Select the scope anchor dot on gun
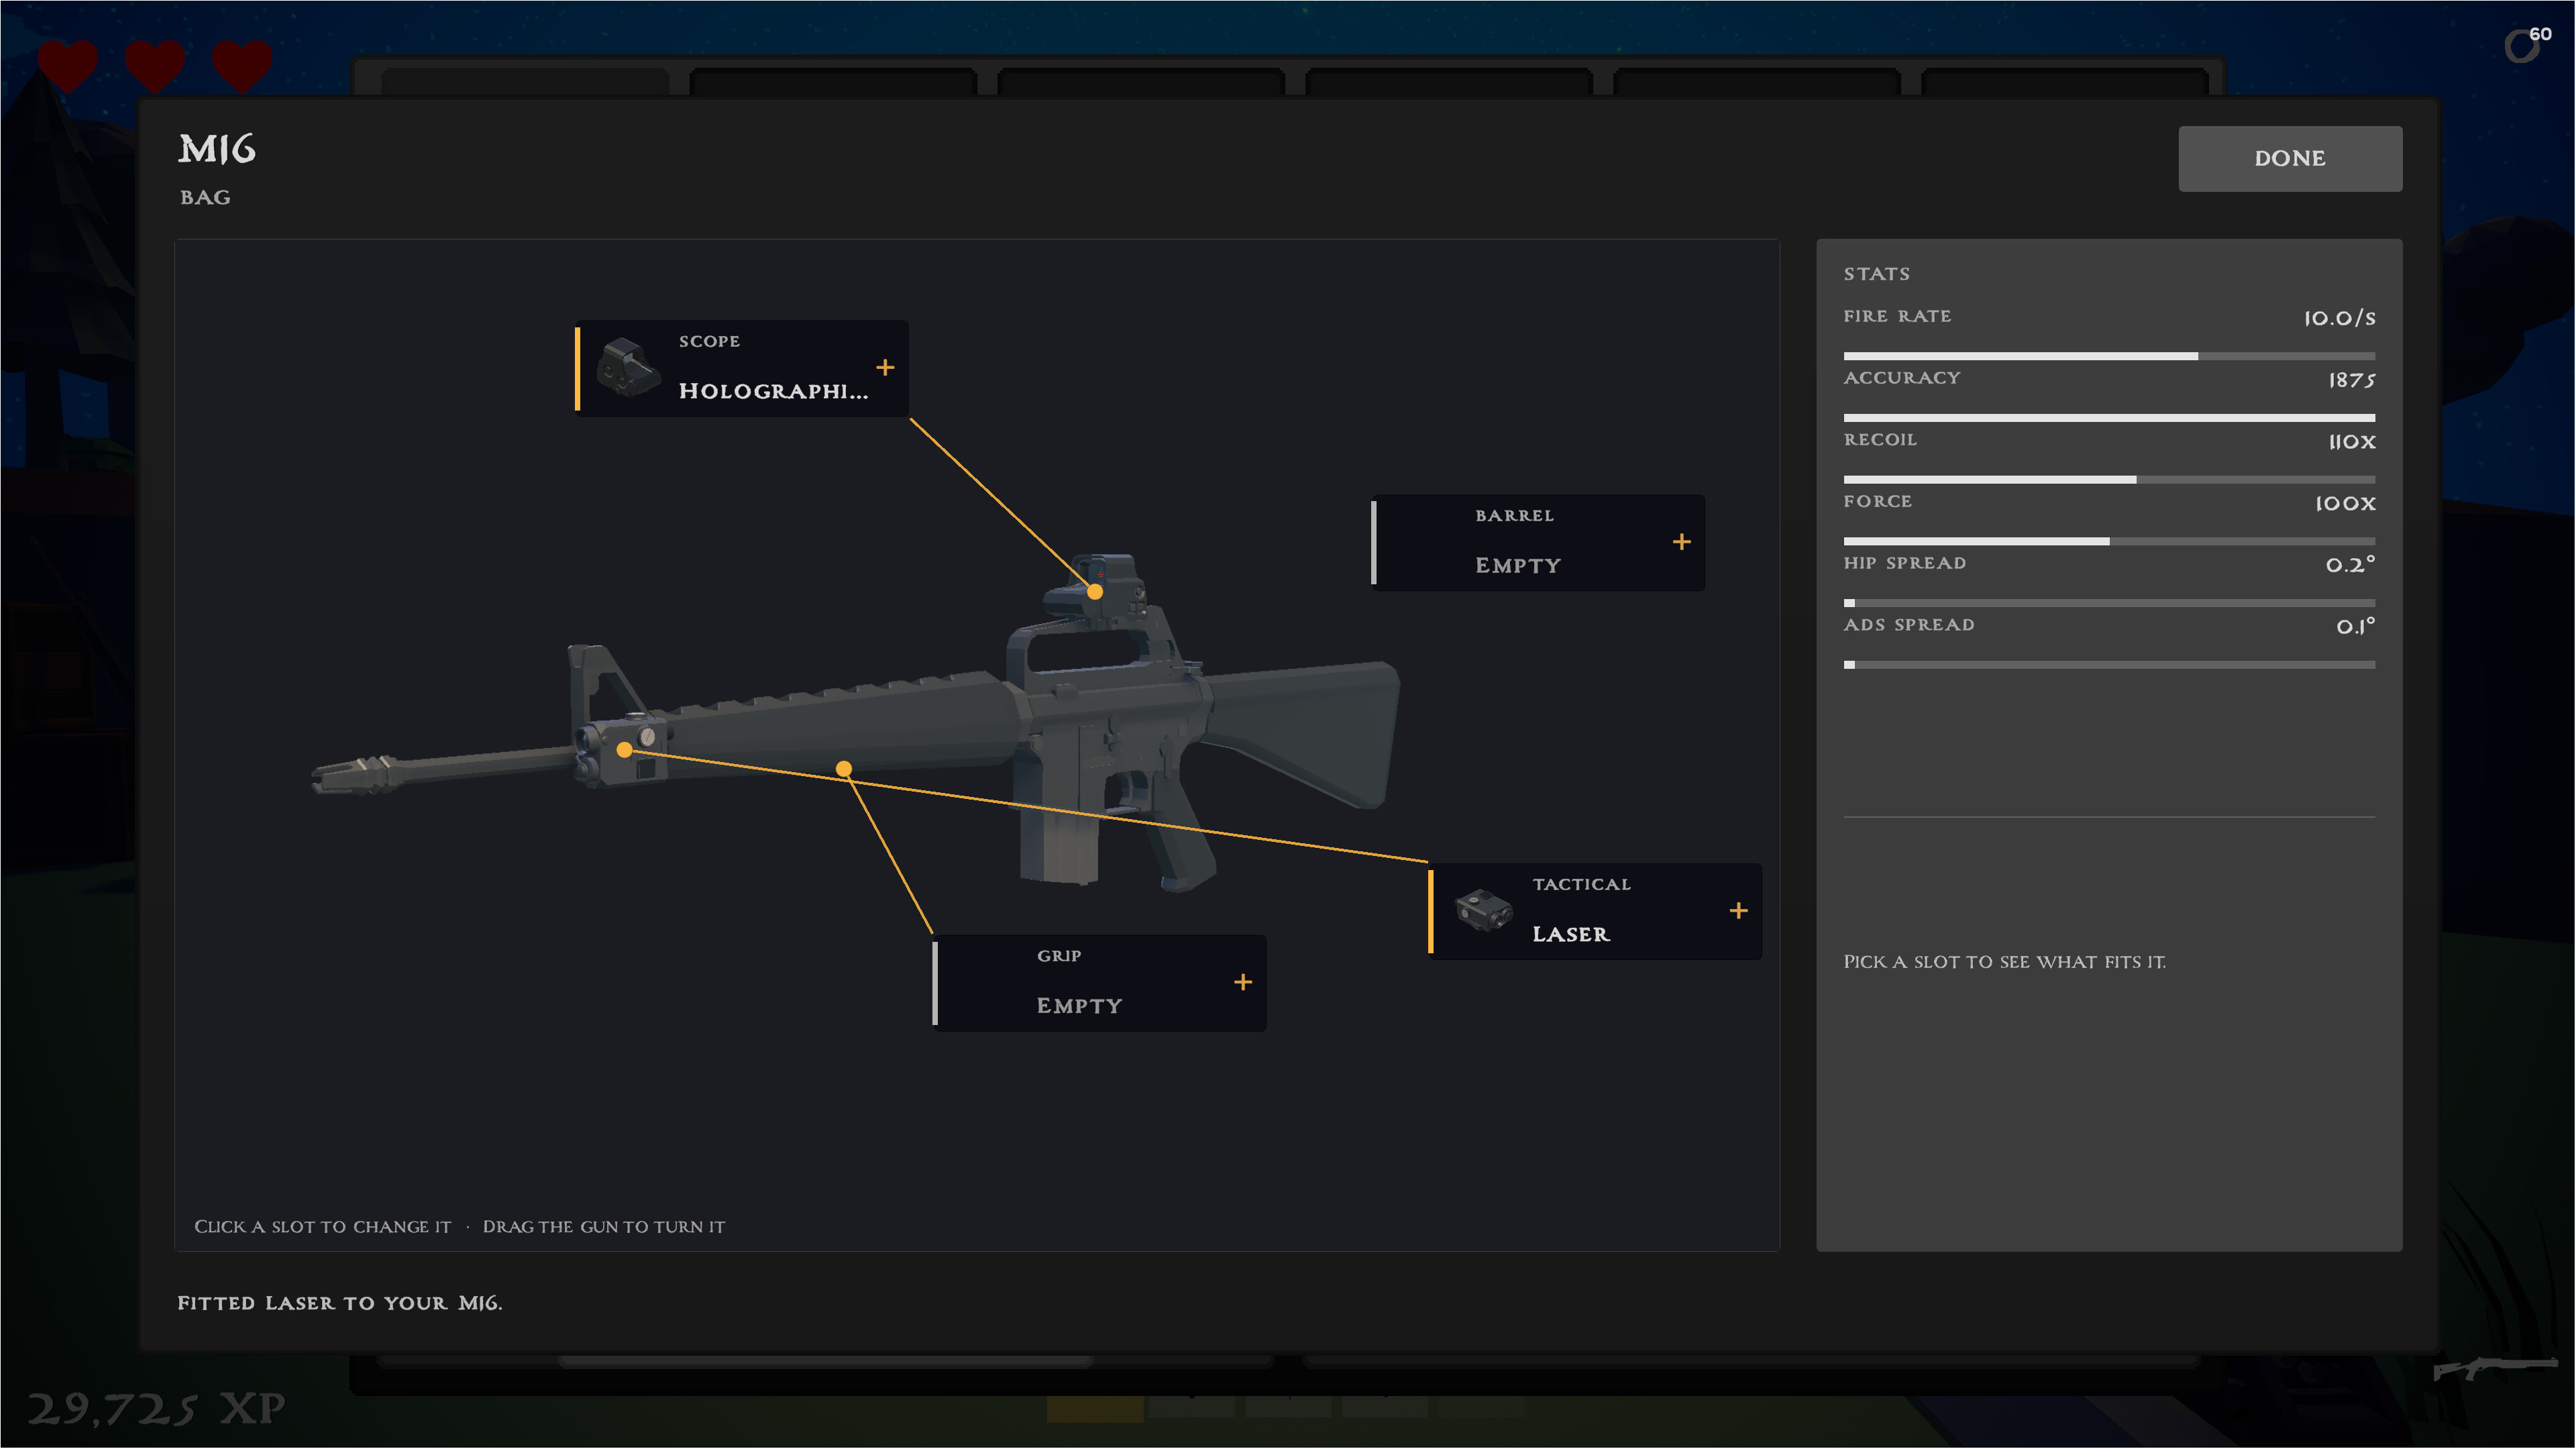Viewport: 2576px width, 1449px height. (1095, 592)
